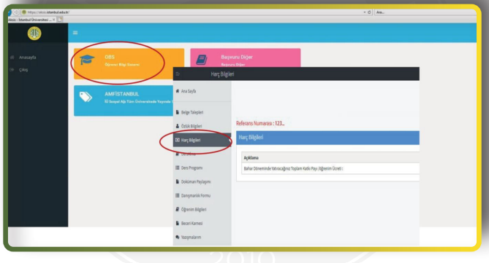
Task: Click the Başvuru Diğer book icon
Action: tap(202, 60)
